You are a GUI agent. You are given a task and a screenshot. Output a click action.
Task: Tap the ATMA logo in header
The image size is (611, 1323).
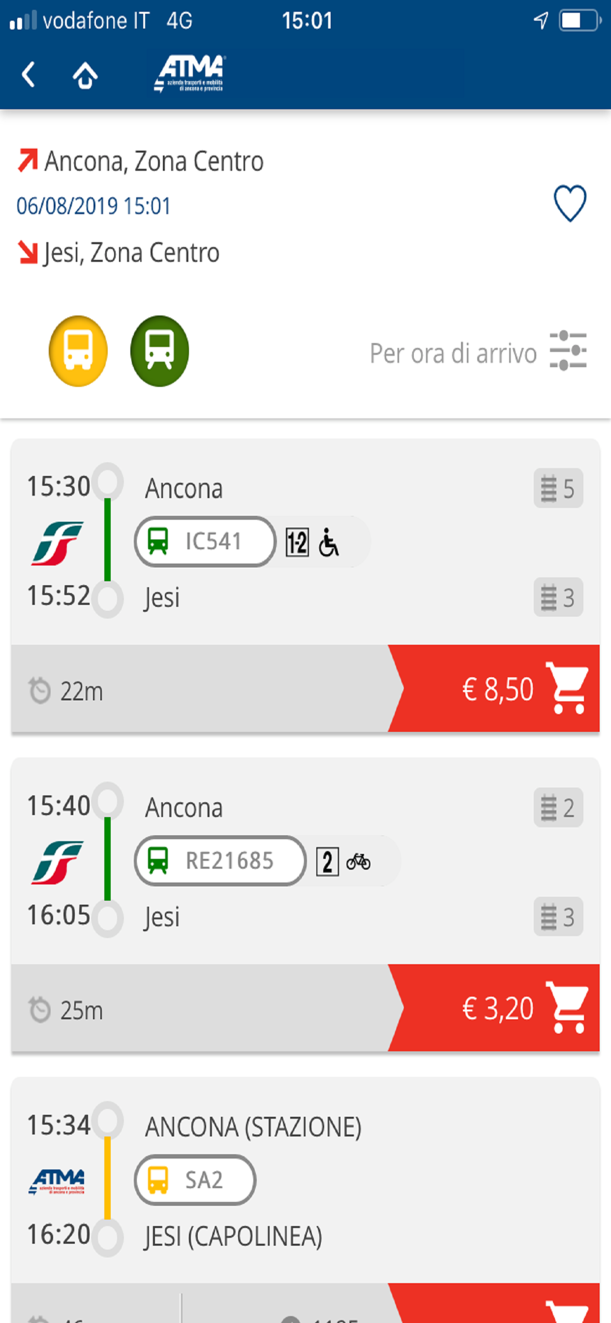(x=189, y=74)
